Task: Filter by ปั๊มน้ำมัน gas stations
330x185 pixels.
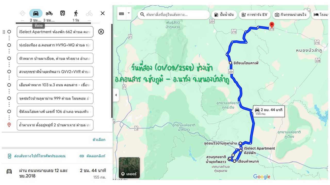Action: tap(224, 15)
